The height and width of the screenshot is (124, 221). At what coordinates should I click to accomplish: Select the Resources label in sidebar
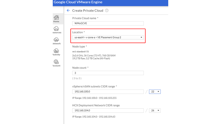tap(57, 33)
